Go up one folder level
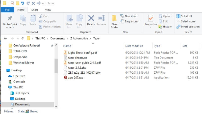The image size is (202, 114). point(23,39)
